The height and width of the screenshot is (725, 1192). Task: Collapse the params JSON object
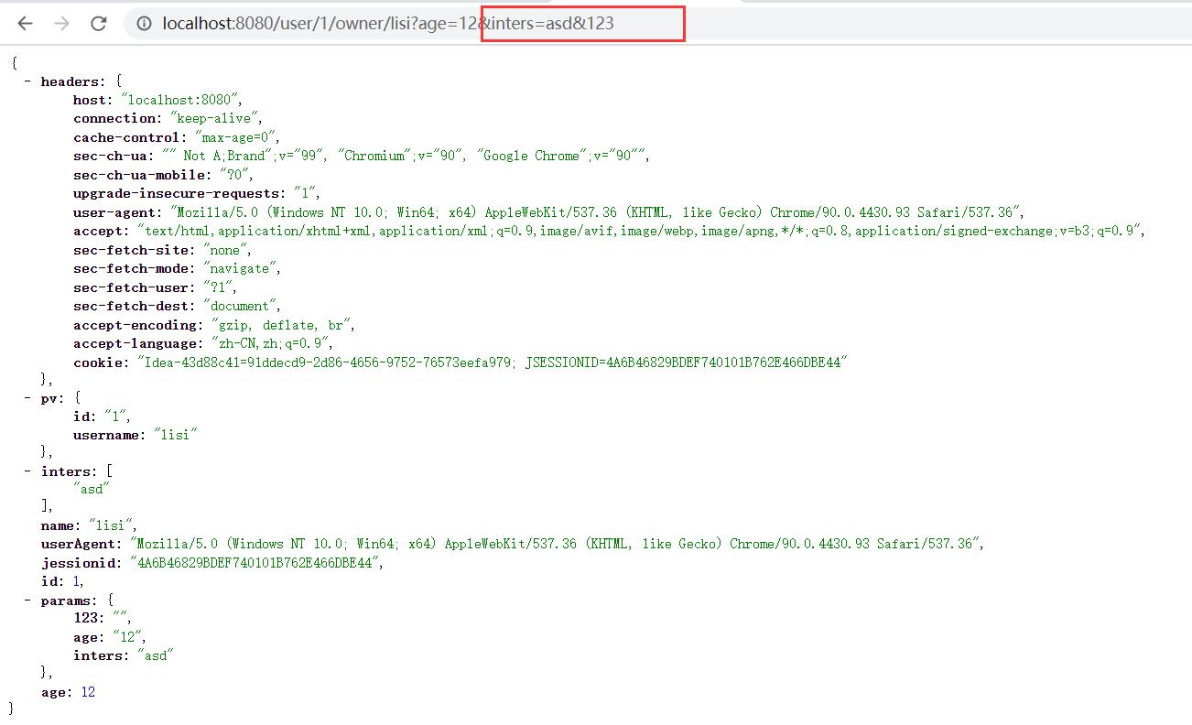pyautogui.click(x=27, y=601)
